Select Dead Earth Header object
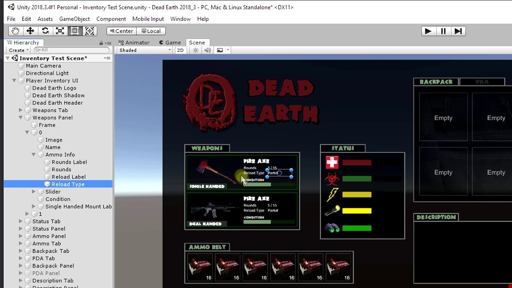512x288 pixels. pyautogui.click(x=58, y=103)
